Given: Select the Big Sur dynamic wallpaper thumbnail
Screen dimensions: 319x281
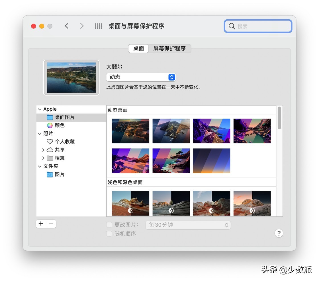Looking at the screenshot, I should tap(130, 131).
